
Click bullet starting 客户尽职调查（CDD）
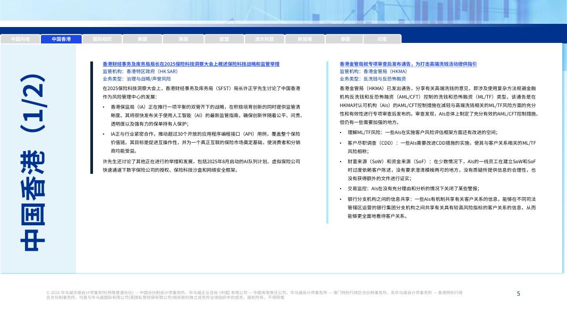[x=438, y=147]
